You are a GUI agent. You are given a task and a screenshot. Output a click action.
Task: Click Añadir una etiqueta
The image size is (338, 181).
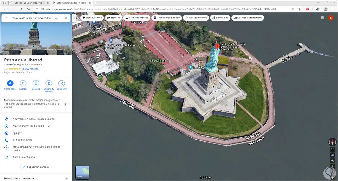24,157
